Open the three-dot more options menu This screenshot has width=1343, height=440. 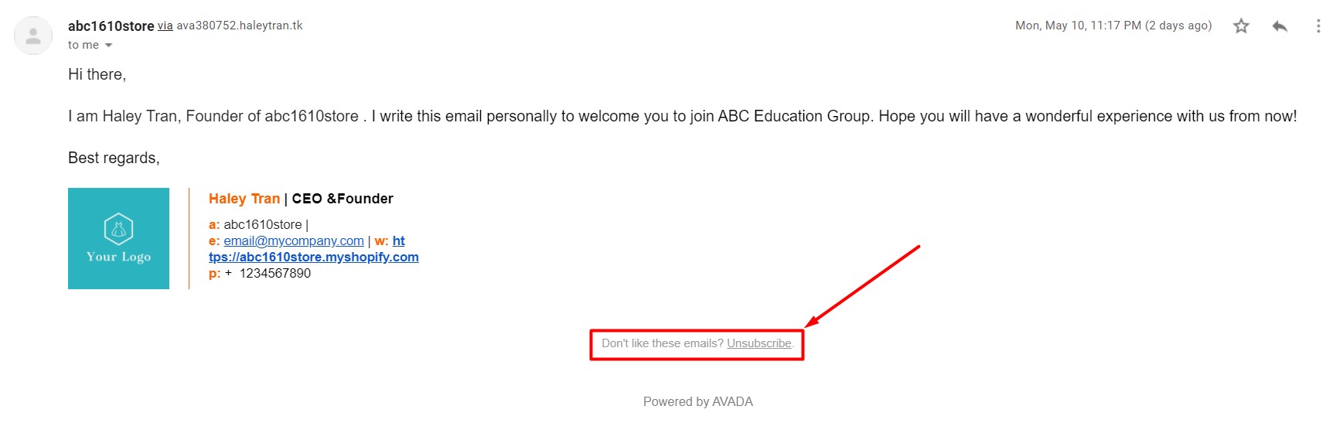pos(1318,26)
